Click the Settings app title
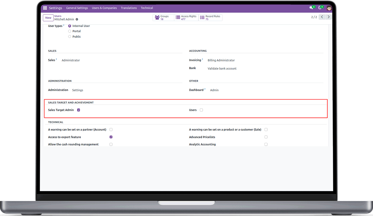The height and width of the screenshot is (216, 373). pos(56,8)
